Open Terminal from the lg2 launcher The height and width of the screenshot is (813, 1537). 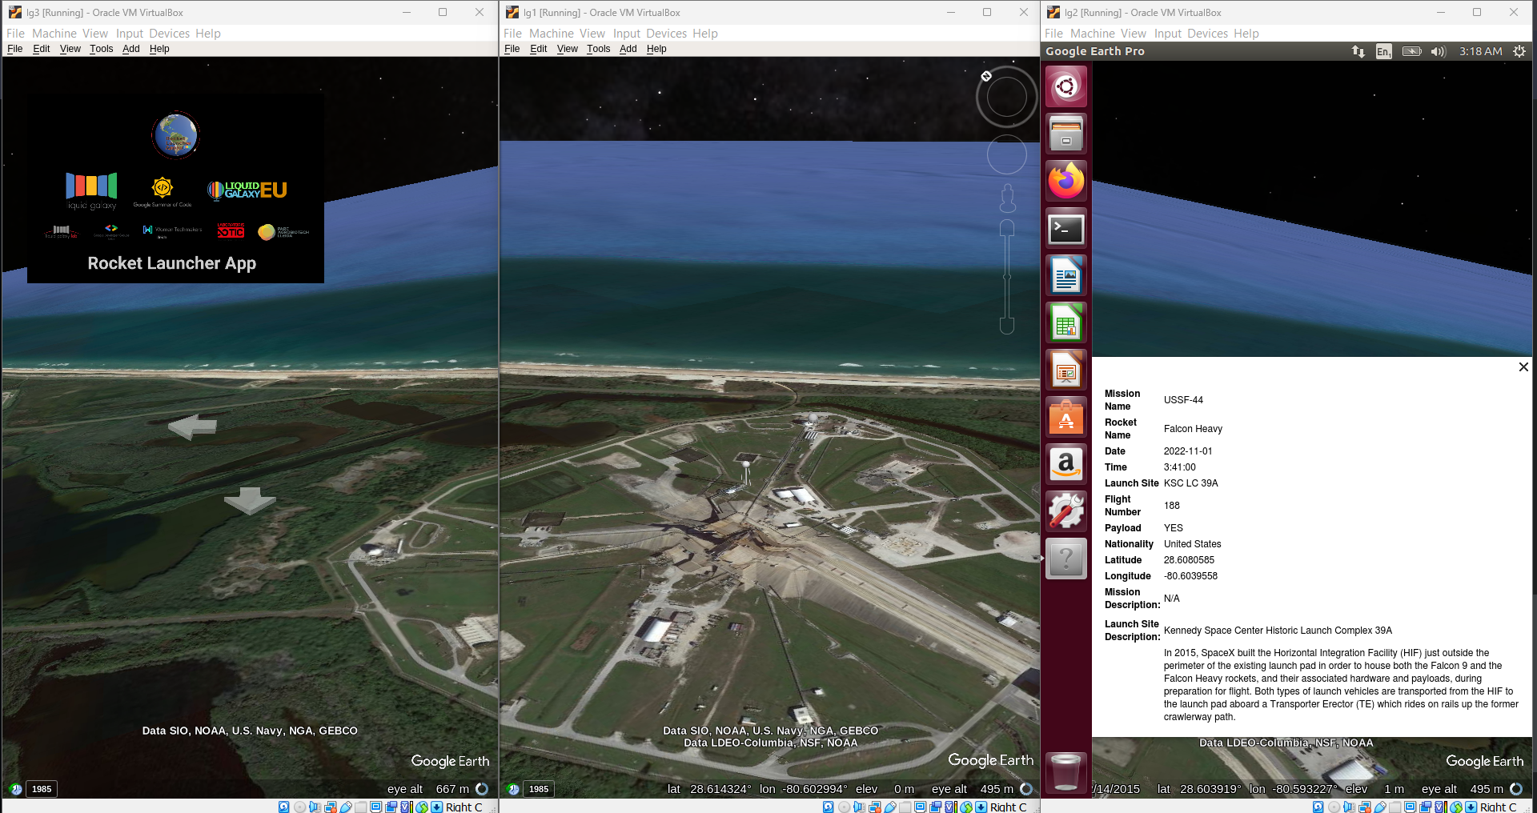[x=1066, y=229]
